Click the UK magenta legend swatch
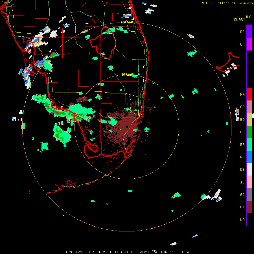 point(249,44)
